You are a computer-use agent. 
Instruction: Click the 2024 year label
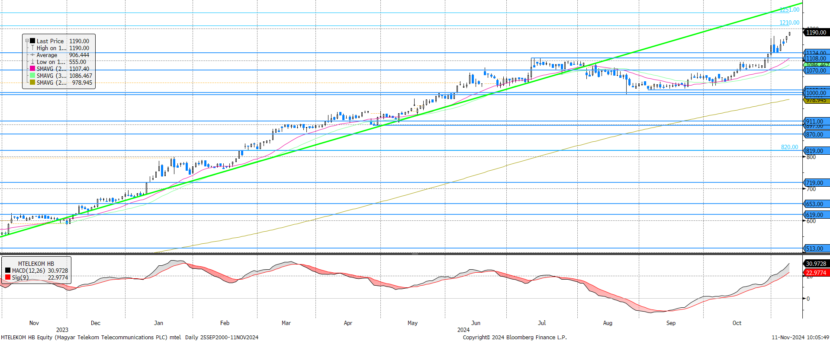coord(463,330)
